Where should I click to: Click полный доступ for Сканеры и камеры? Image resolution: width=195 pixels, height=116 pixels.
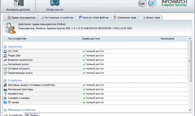[95, 98]
